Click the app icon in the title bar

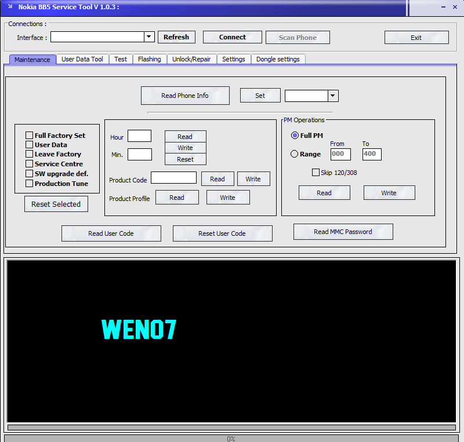pyautogui.click(x=10, y=6)
